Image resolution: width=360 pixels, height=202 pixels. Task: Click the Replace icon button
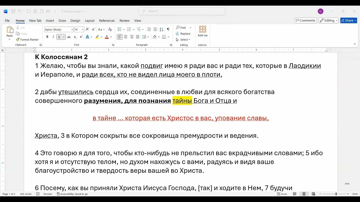click(183, 34)
